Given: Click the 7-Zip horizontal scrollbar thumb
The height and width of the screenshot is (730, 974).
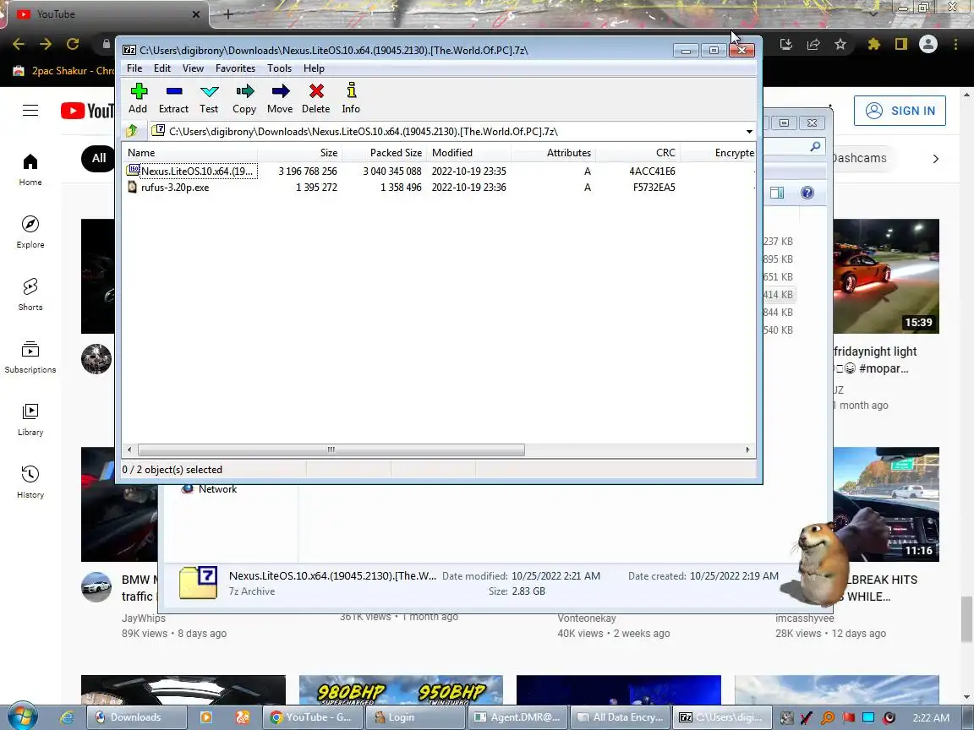Looking at the screenshot, I should click(331, 449).
